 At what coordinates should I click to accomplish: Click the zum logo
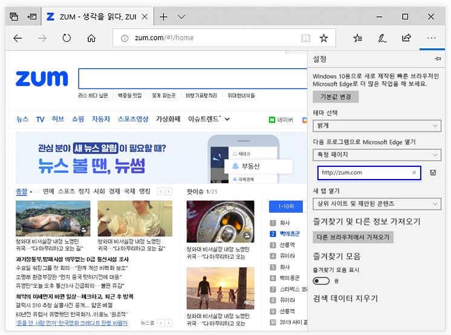point(42,78)
